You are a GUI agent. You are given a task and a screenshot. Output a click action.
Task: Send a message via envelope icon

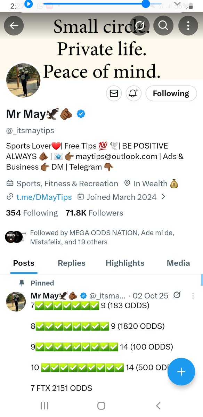click(114, 93)
